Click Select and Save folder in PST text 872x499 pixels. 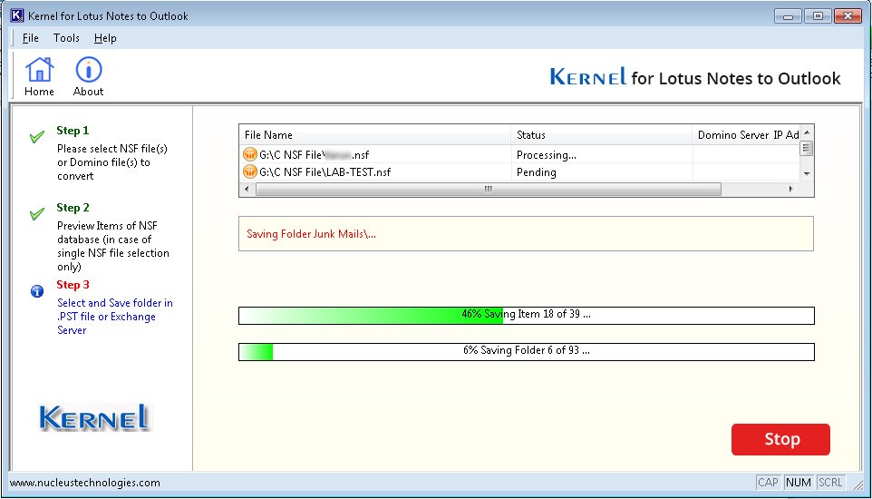pyautogui.click(x=115, y=317)
